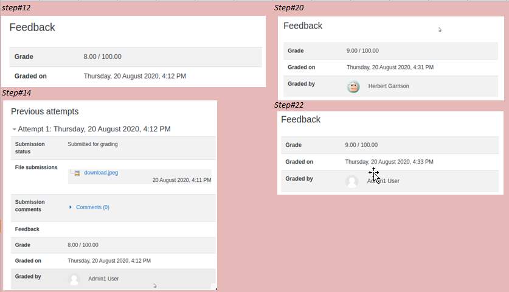This screenshot has height=292, width=509.
Task: Open the Admin1 User name under 4:33 PM feedback
Action: (383, 181)
